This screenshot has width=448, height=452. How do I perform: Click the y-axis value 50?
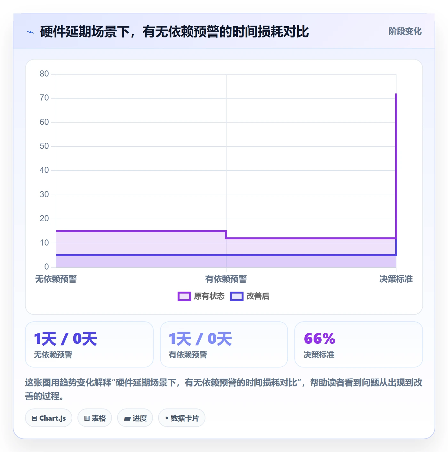[x=44, y=146]
